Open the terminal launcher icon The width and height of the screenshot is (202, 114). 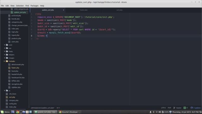21,112
